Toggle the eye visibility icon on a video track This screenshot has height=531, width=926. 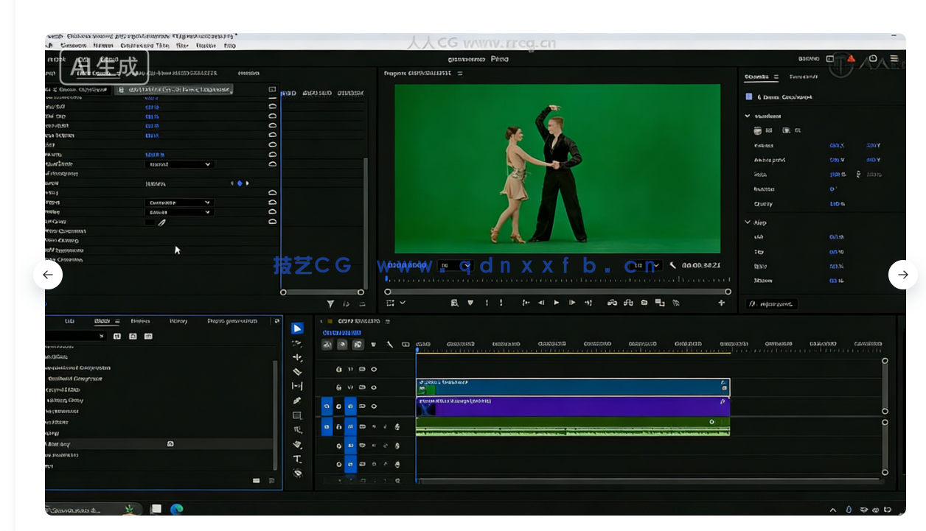click(x=375, y=406)
